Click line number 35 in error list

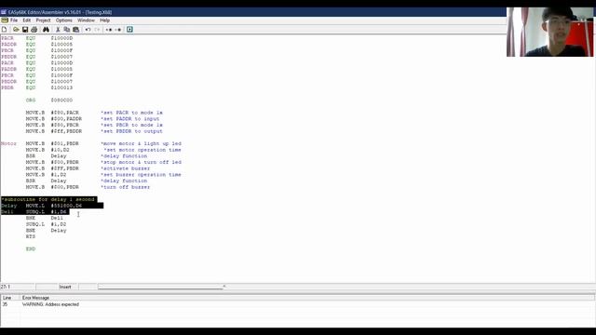tap(5, 304)
